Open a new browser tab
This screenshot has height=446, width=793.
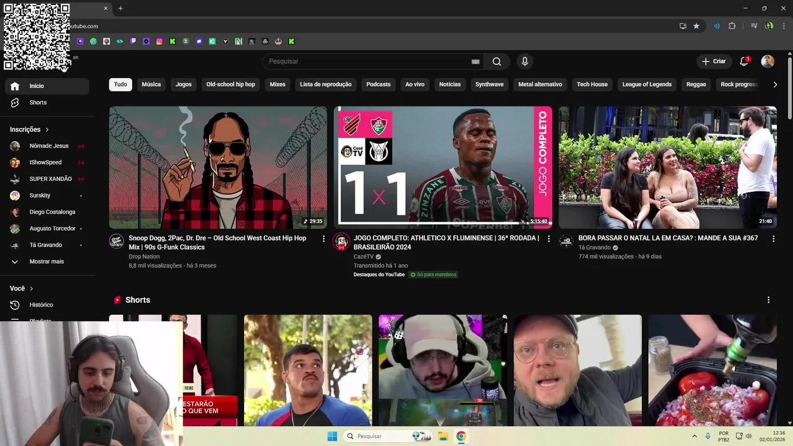click(x=120, y=8)
